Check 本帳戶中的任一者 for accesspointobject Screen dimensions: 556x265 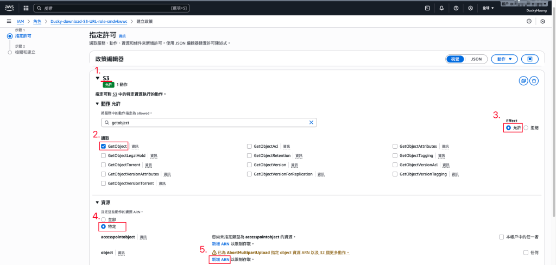click(x=501, y=237)
